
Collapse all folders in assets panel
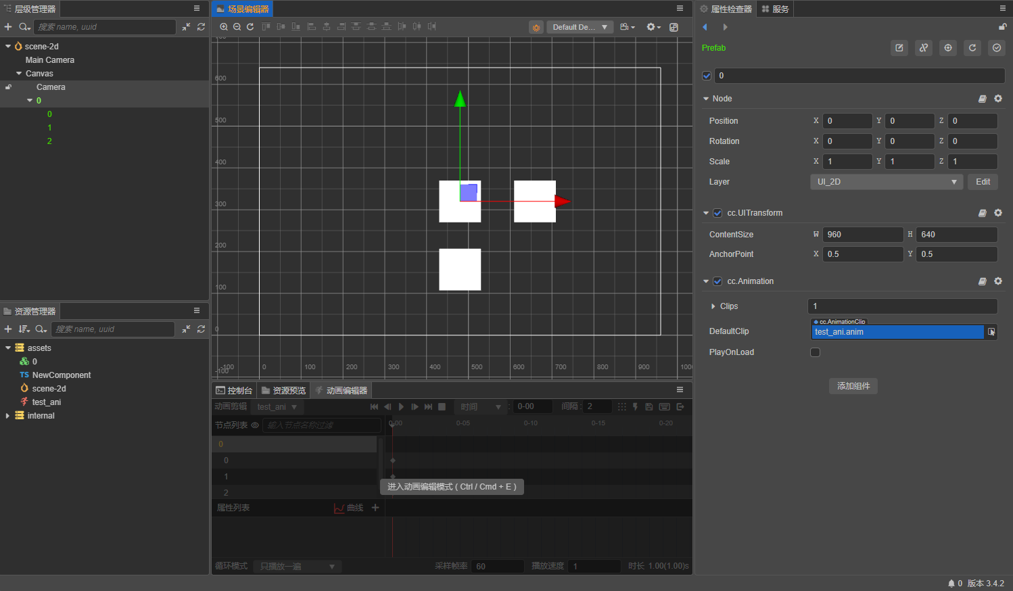tap(186, 329)
